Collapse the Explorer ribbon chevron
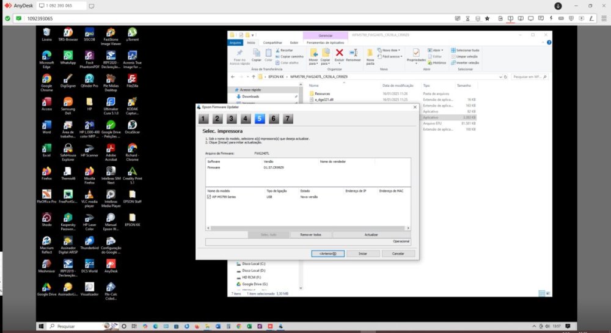Viewport: 611px width, 333px height. point(543,42)
